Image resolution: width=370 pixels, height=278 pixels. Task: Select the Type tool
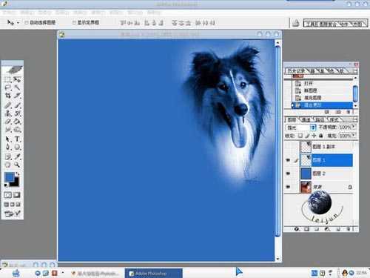17,139
